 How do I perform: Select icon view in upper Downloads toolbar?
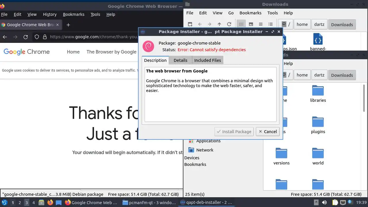point(241,24)
